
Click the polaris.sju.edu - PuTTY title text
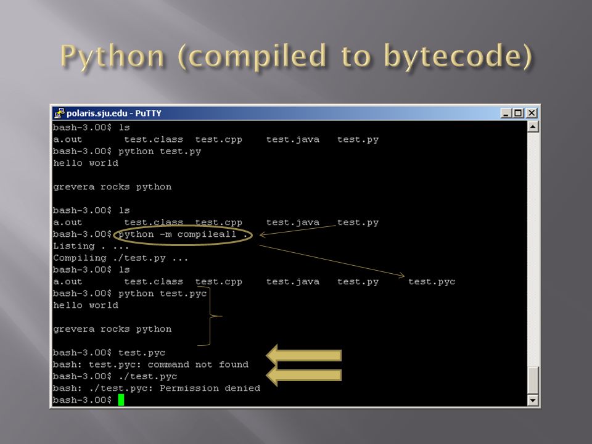[114, 113]
